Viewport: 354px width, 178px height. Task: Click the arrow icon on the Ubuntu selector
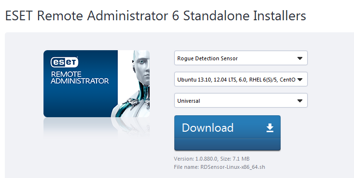(x=300, y=80)
